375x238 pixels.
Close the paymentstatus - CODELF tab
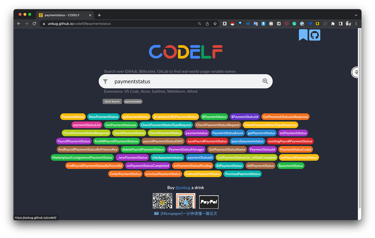pyautogui.click(x=90, y=15)
